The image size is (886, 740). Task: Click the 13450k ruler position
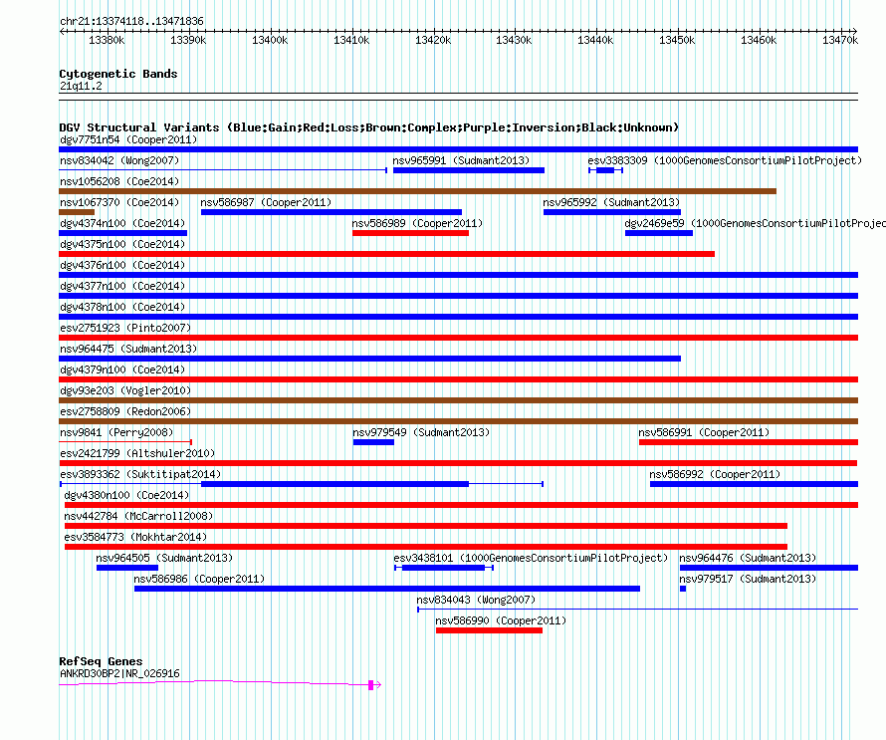(x=677, y=40)
